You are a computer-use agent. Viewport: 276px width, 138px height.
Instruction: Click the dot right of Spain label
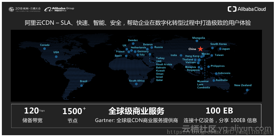pos(126,56)
